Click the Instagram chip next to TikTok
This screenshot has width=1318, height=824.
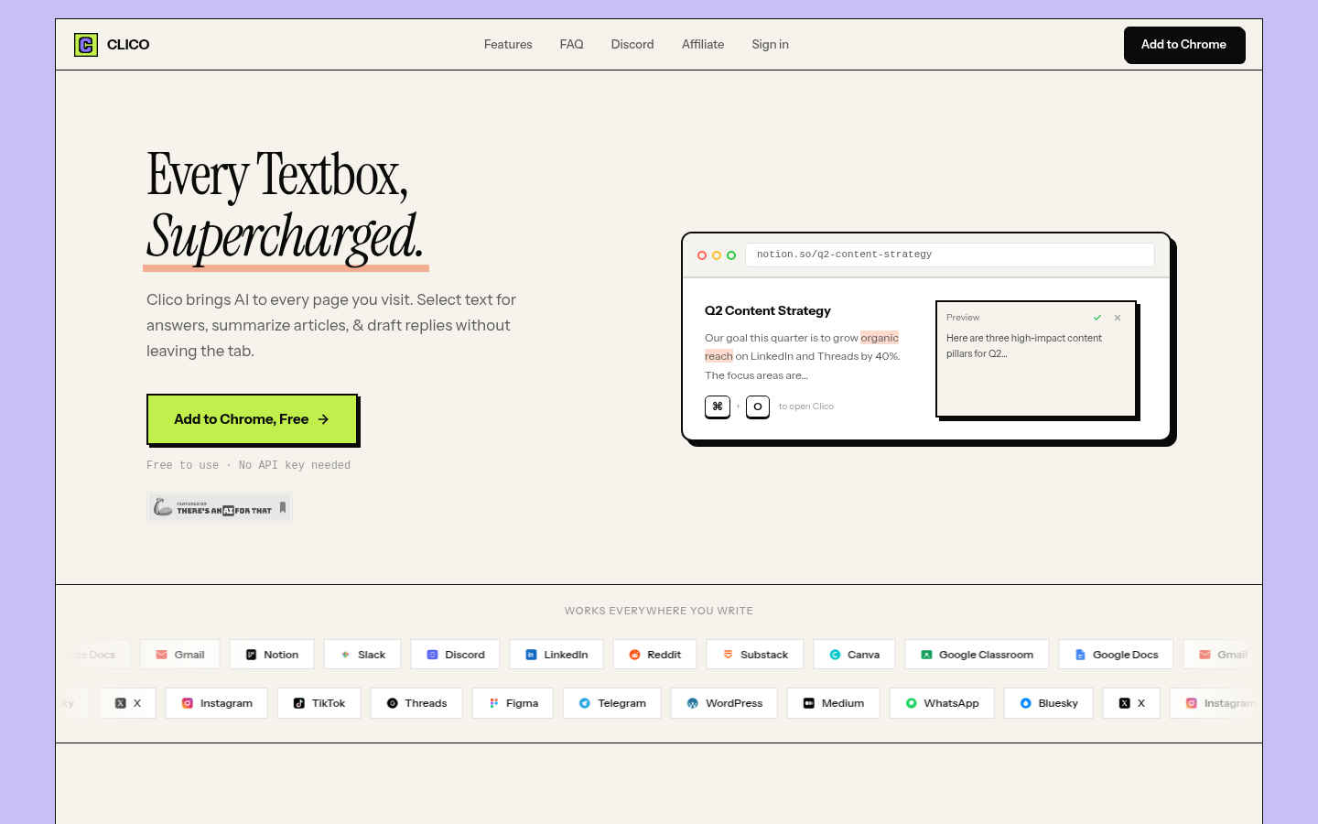tap(216, 703)
